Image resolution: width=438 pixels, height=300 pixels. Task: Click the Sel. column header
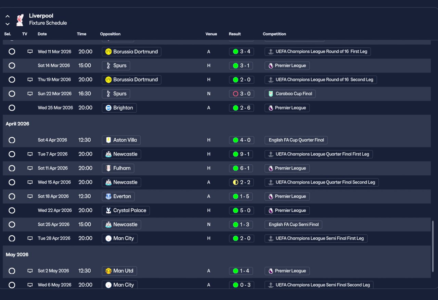pyautogui.click(x=8, y=34)
